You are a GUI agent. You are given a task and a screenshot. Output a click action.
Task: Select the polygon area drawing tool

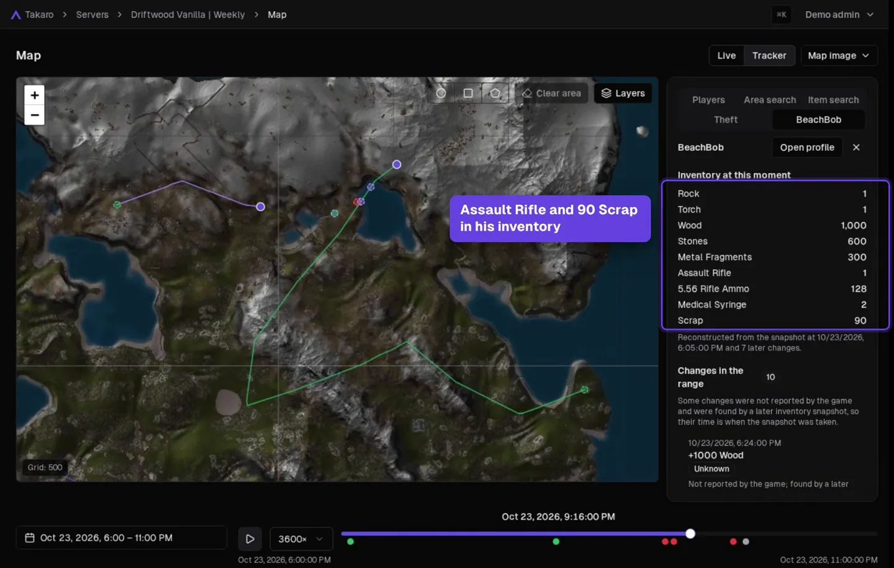[495, 93]
